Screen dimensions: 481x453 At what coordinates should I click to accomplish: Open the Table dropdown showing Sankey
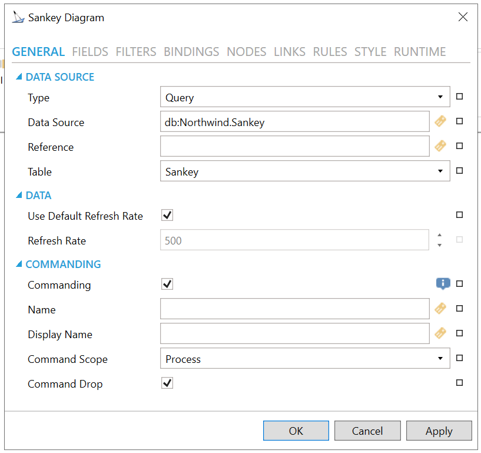point(304,171)
